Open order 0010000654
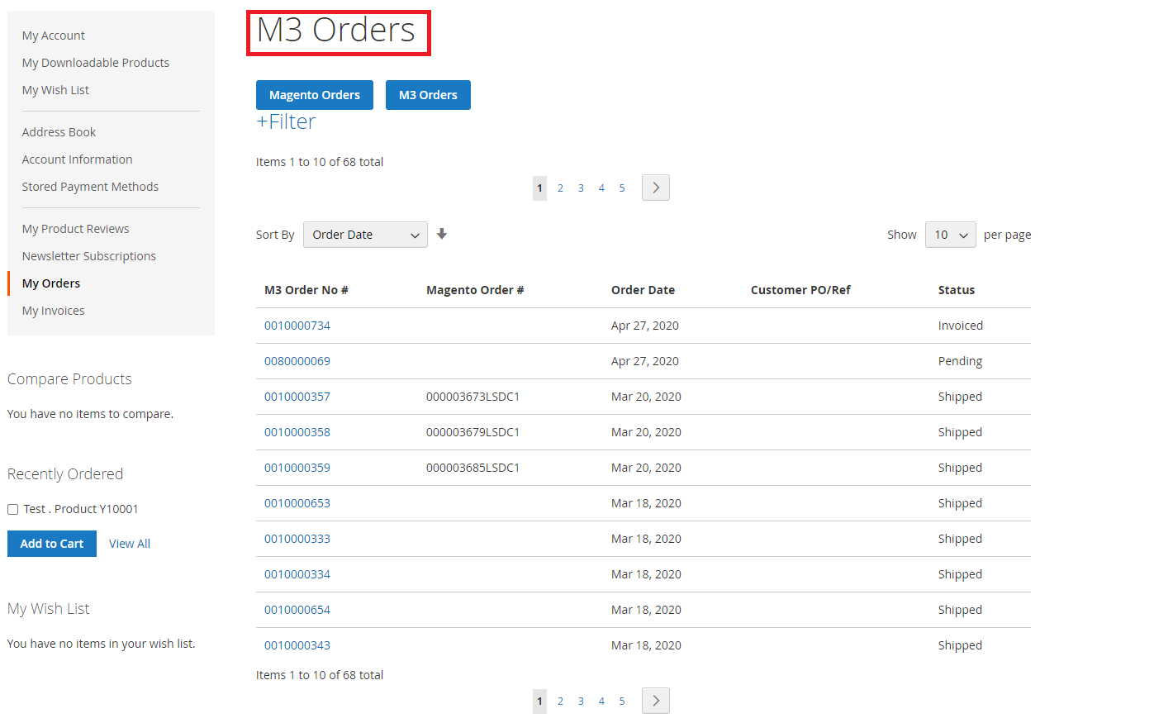1154x723 pixels. [297, 610]
